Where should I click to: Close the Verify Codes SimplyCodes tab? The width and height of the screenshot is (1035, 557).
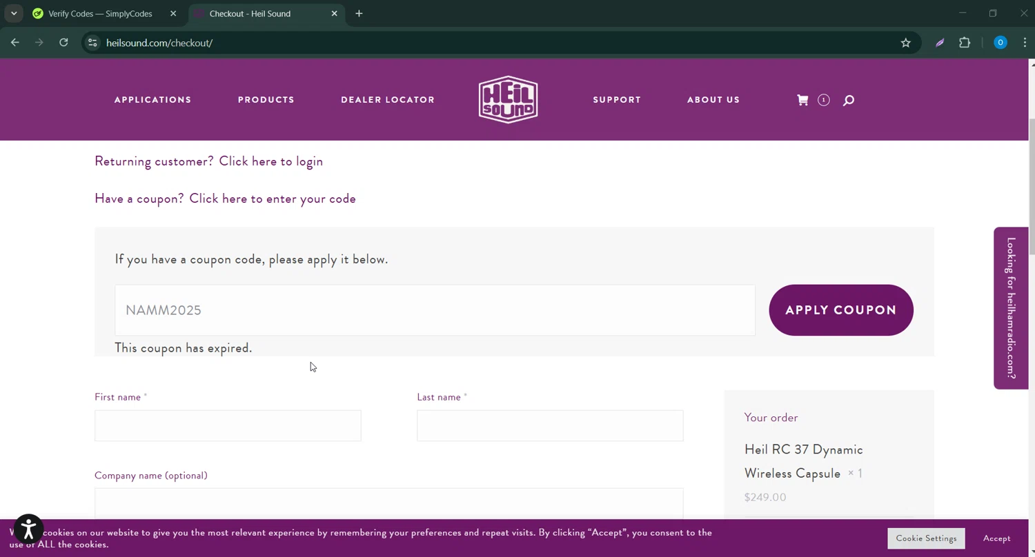[x=173, y=14]
